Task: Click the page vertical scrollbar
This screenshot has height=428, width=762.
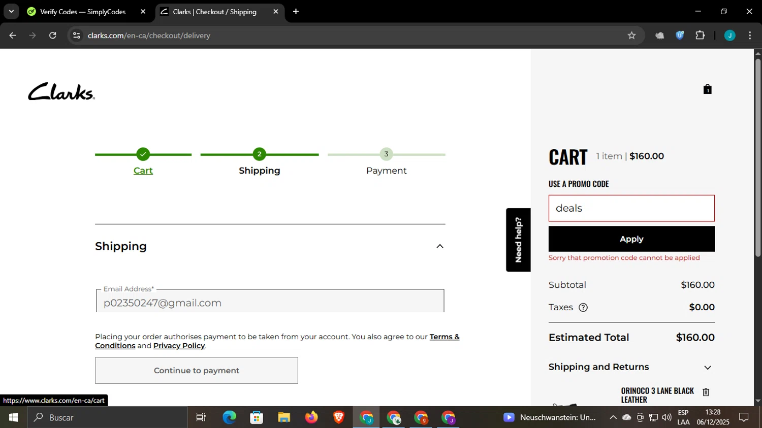Action: (758, 157)
